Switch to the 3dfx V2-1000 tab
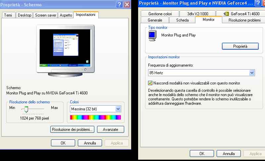The image size is (265, 161). [x=197, y=14]
